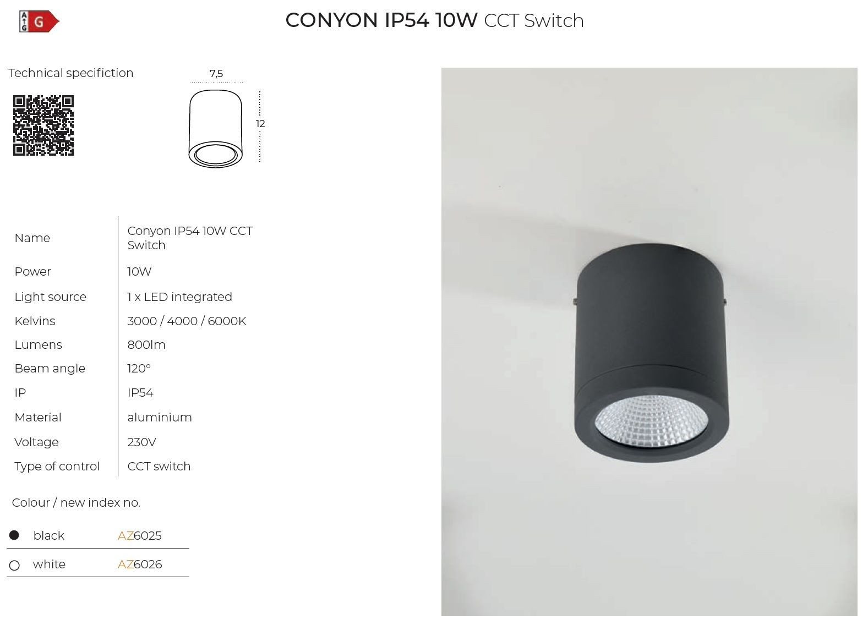The width and height of the screenshot is (868, 636).
Task: Click the white colour name text
Action: coord(49,564)
